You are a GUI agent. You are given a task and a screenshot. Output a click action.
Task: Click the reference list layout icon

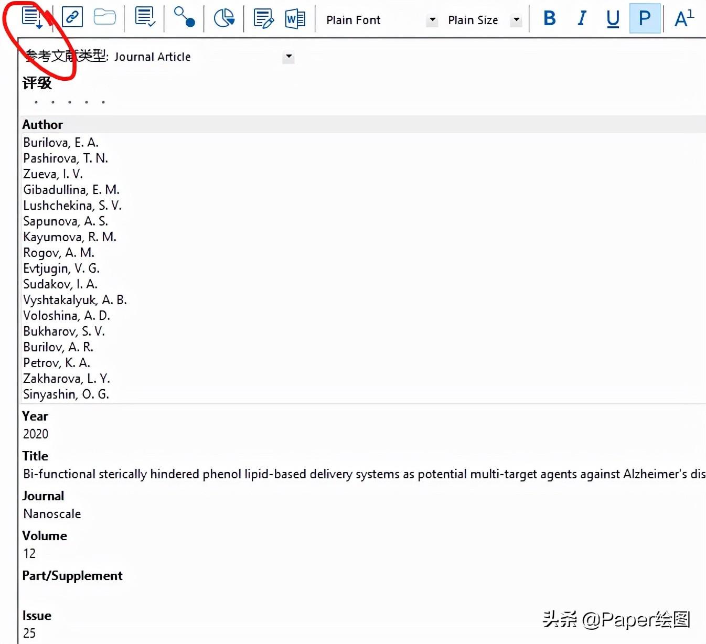tap(32, 18)
